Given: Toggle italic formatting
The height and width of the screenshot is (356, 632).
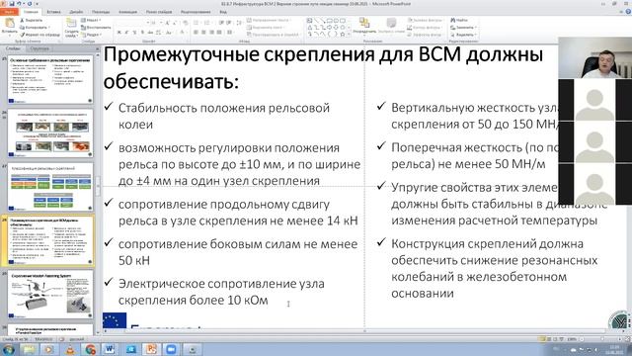Looking at the screenshot, I should coord(126,33).
